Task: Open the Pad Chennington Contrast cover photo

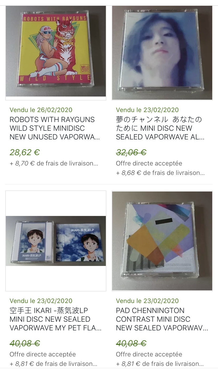Action: tap(162, 241)
